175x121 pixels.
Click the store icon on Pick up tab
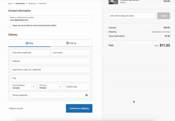(x=67, y=43)
